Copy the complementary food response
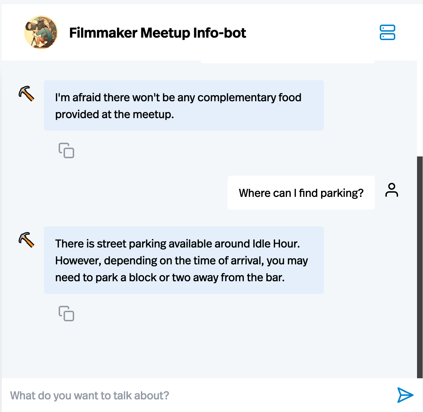The width and height of the screenshot is (423, 412). tap(66, 150)
